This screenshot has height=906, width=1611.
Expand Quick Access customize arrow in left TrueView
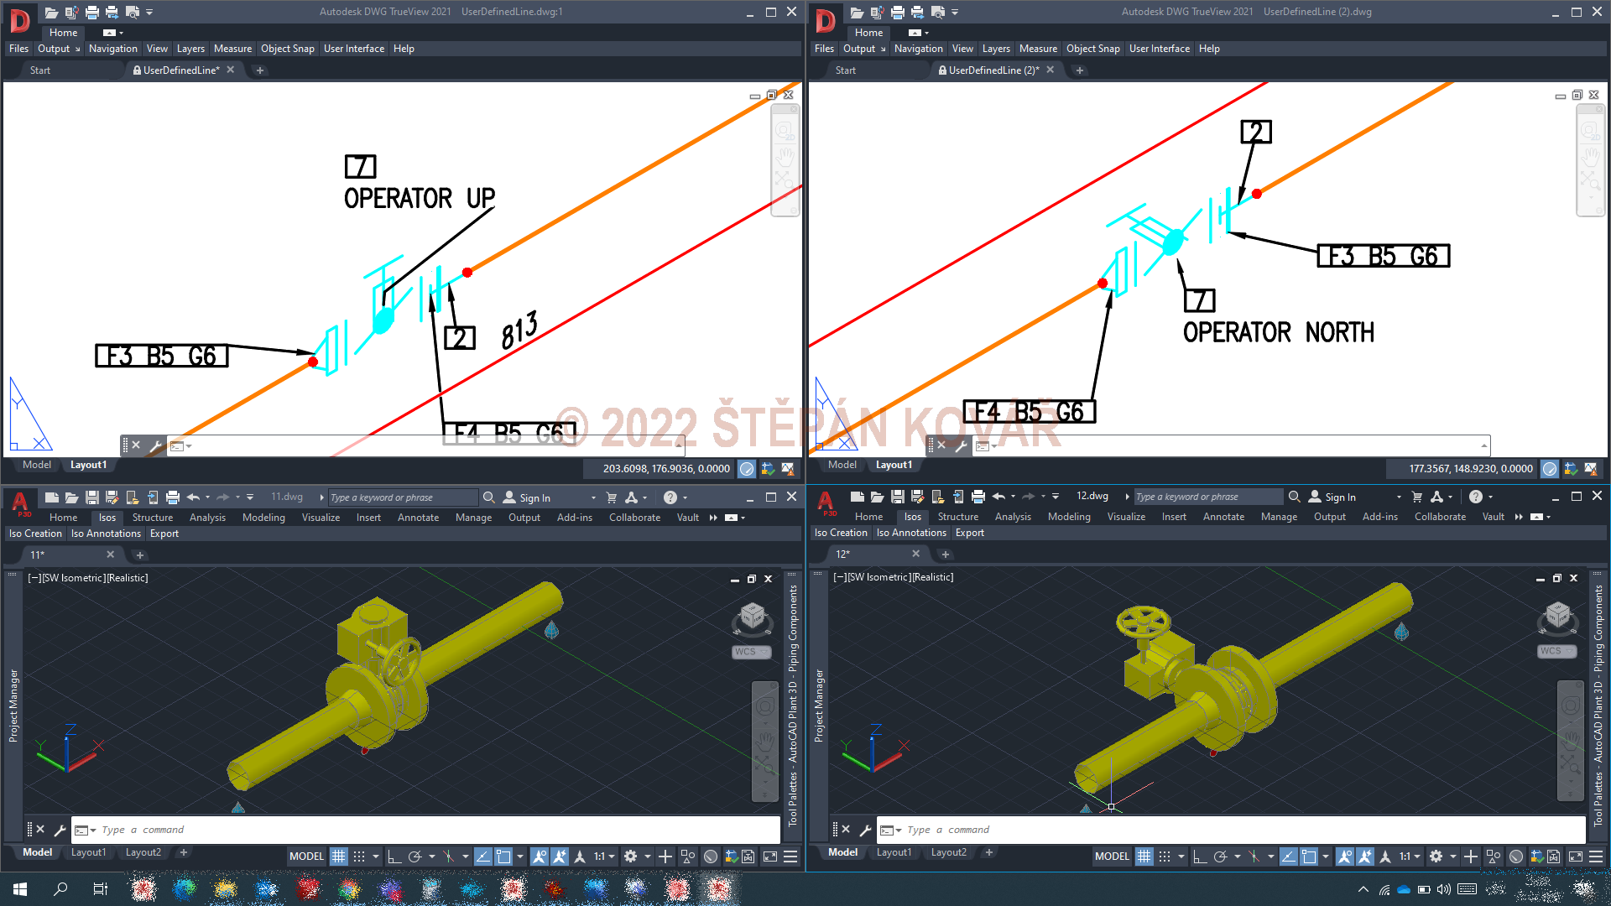tap(149, 12)
